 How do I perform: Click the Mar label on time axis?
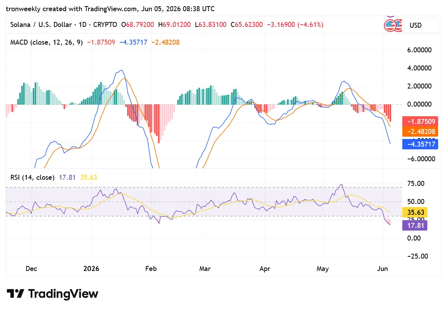[205, 269]
